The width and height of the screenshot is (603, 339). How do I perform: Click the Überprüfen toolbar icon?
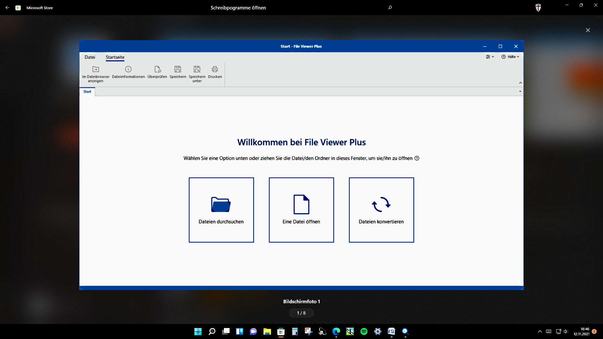pyautogui.click(x=157, y=69)
